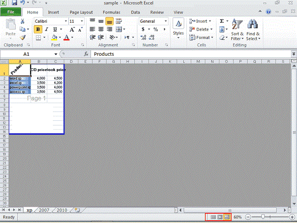Apply the fill color bucket
This screenshot has height=223, width=297.
54,37
